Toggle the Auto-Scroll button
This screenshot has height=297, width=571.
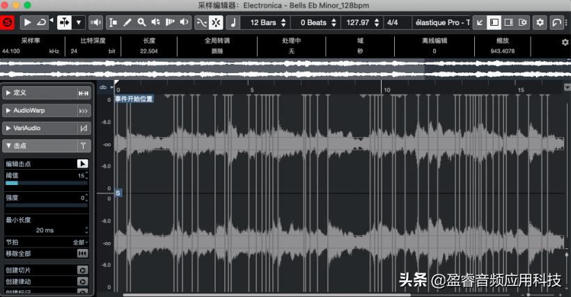pyautogui.click(x=64, y=22)
